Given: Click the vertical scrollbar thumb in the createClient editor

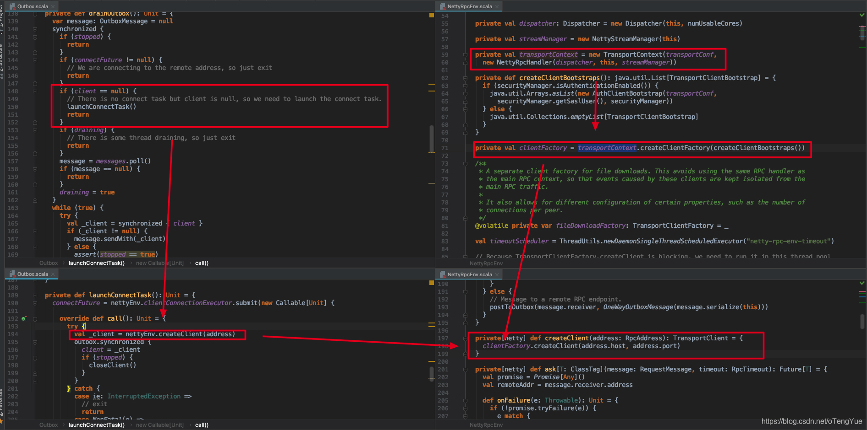Looking at the screenshot, I should (862, 321).
